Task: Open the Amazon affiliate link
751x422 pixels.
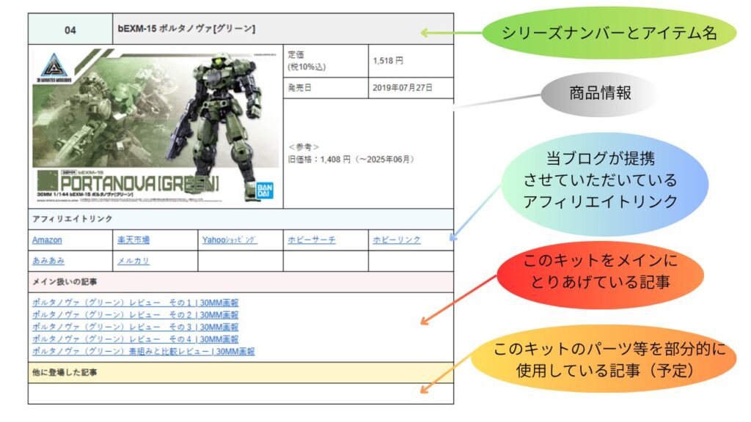Action: 47,240
